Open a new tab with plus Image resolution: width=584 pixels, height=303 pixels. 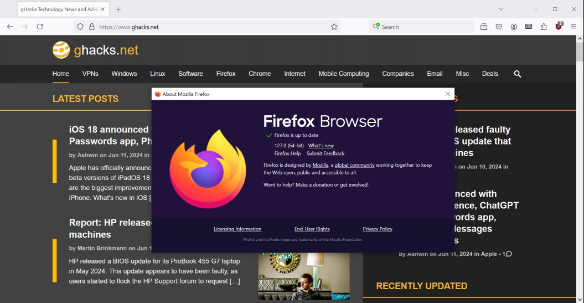pyautogui.click(x=118, y=9)
